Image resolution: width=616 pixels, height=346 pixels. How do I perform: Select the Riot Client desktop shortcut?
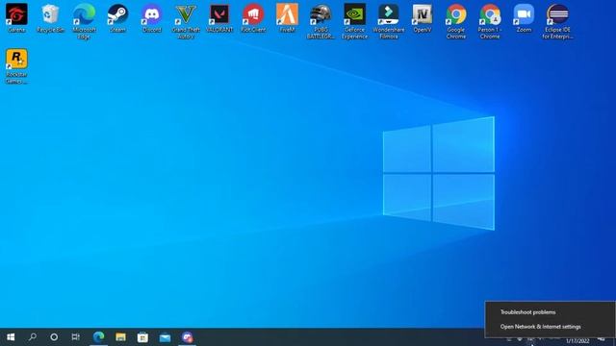253,17
